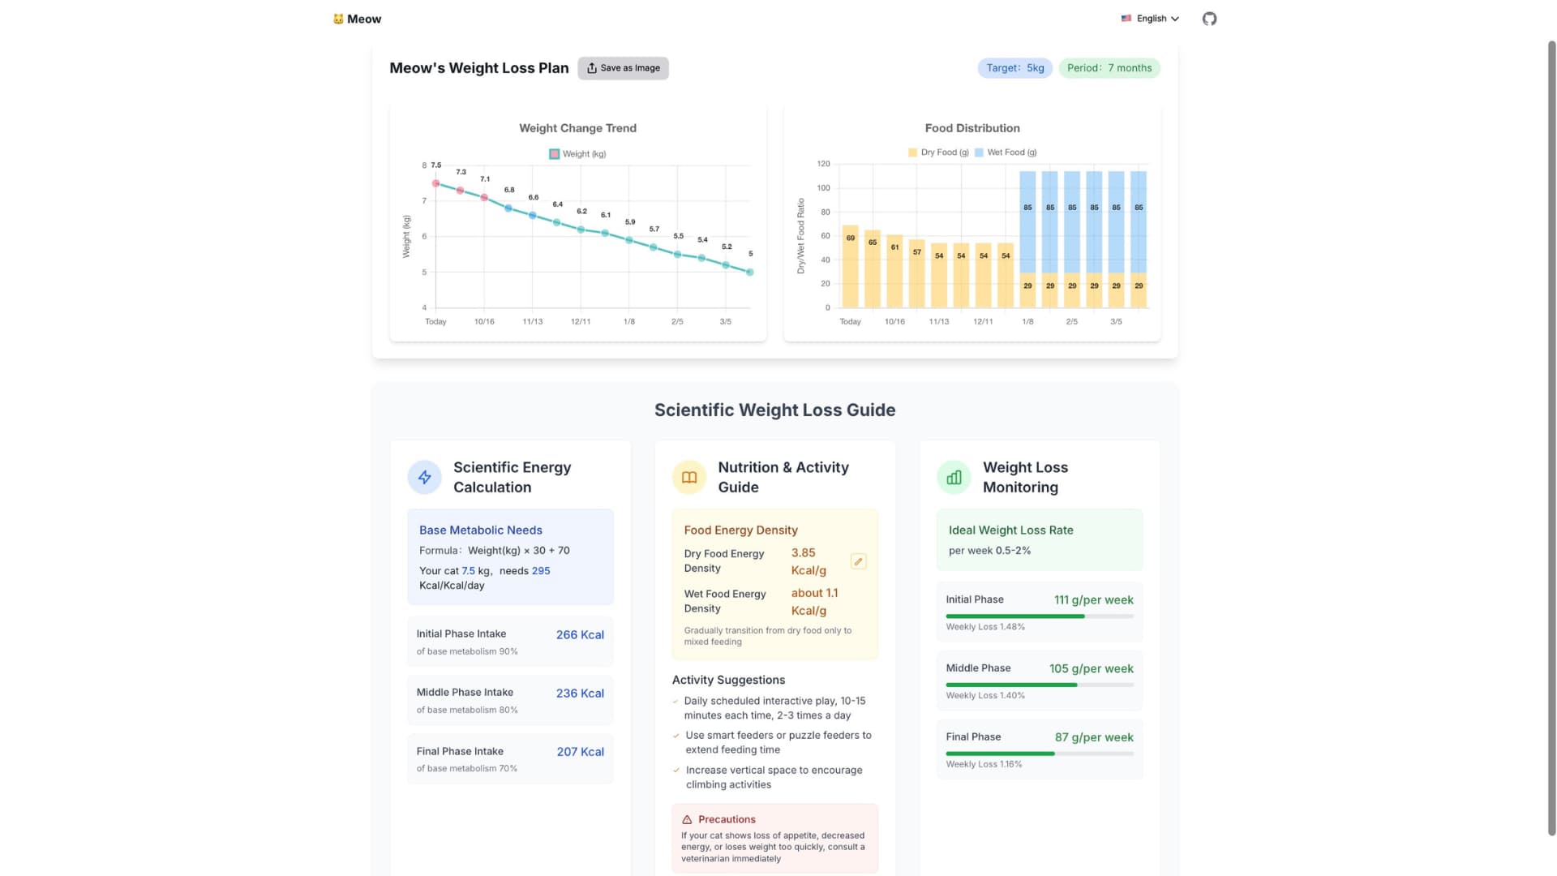Click the Period: 7 months badge
The image size is (1557, 876).
[x=1109, y=68]
